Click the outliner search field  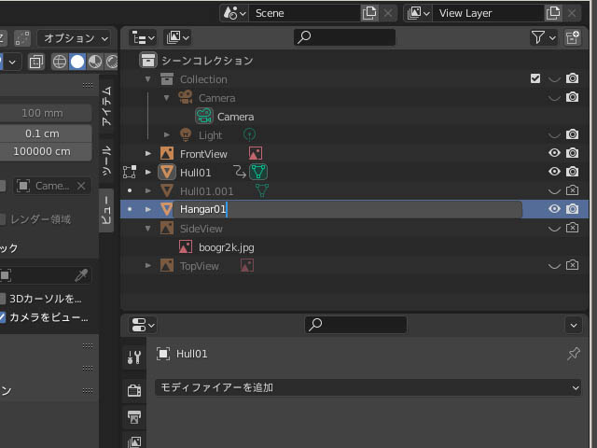click(344, 37)
